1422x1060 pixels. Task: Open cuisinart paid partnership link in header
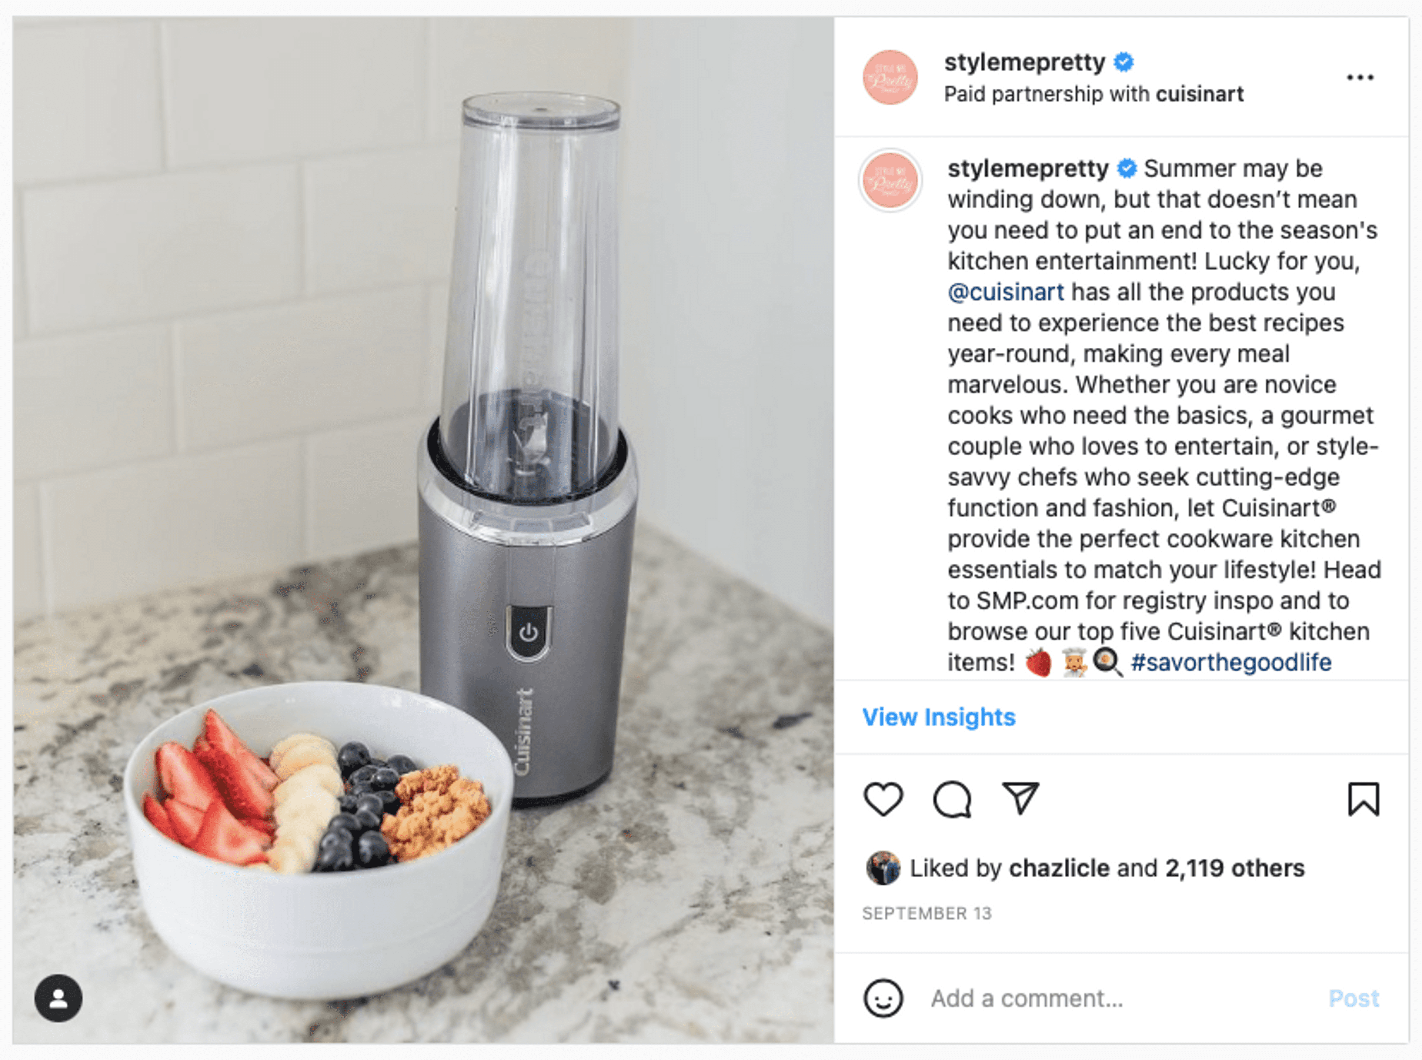coord(1199,94)
